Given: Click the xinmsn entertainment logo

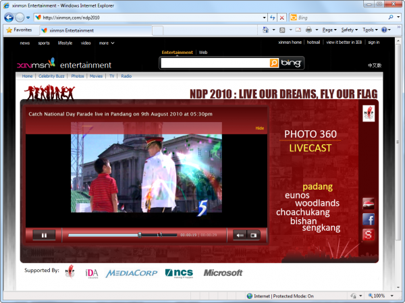Looking at the screenshot, I should [64, 63].
